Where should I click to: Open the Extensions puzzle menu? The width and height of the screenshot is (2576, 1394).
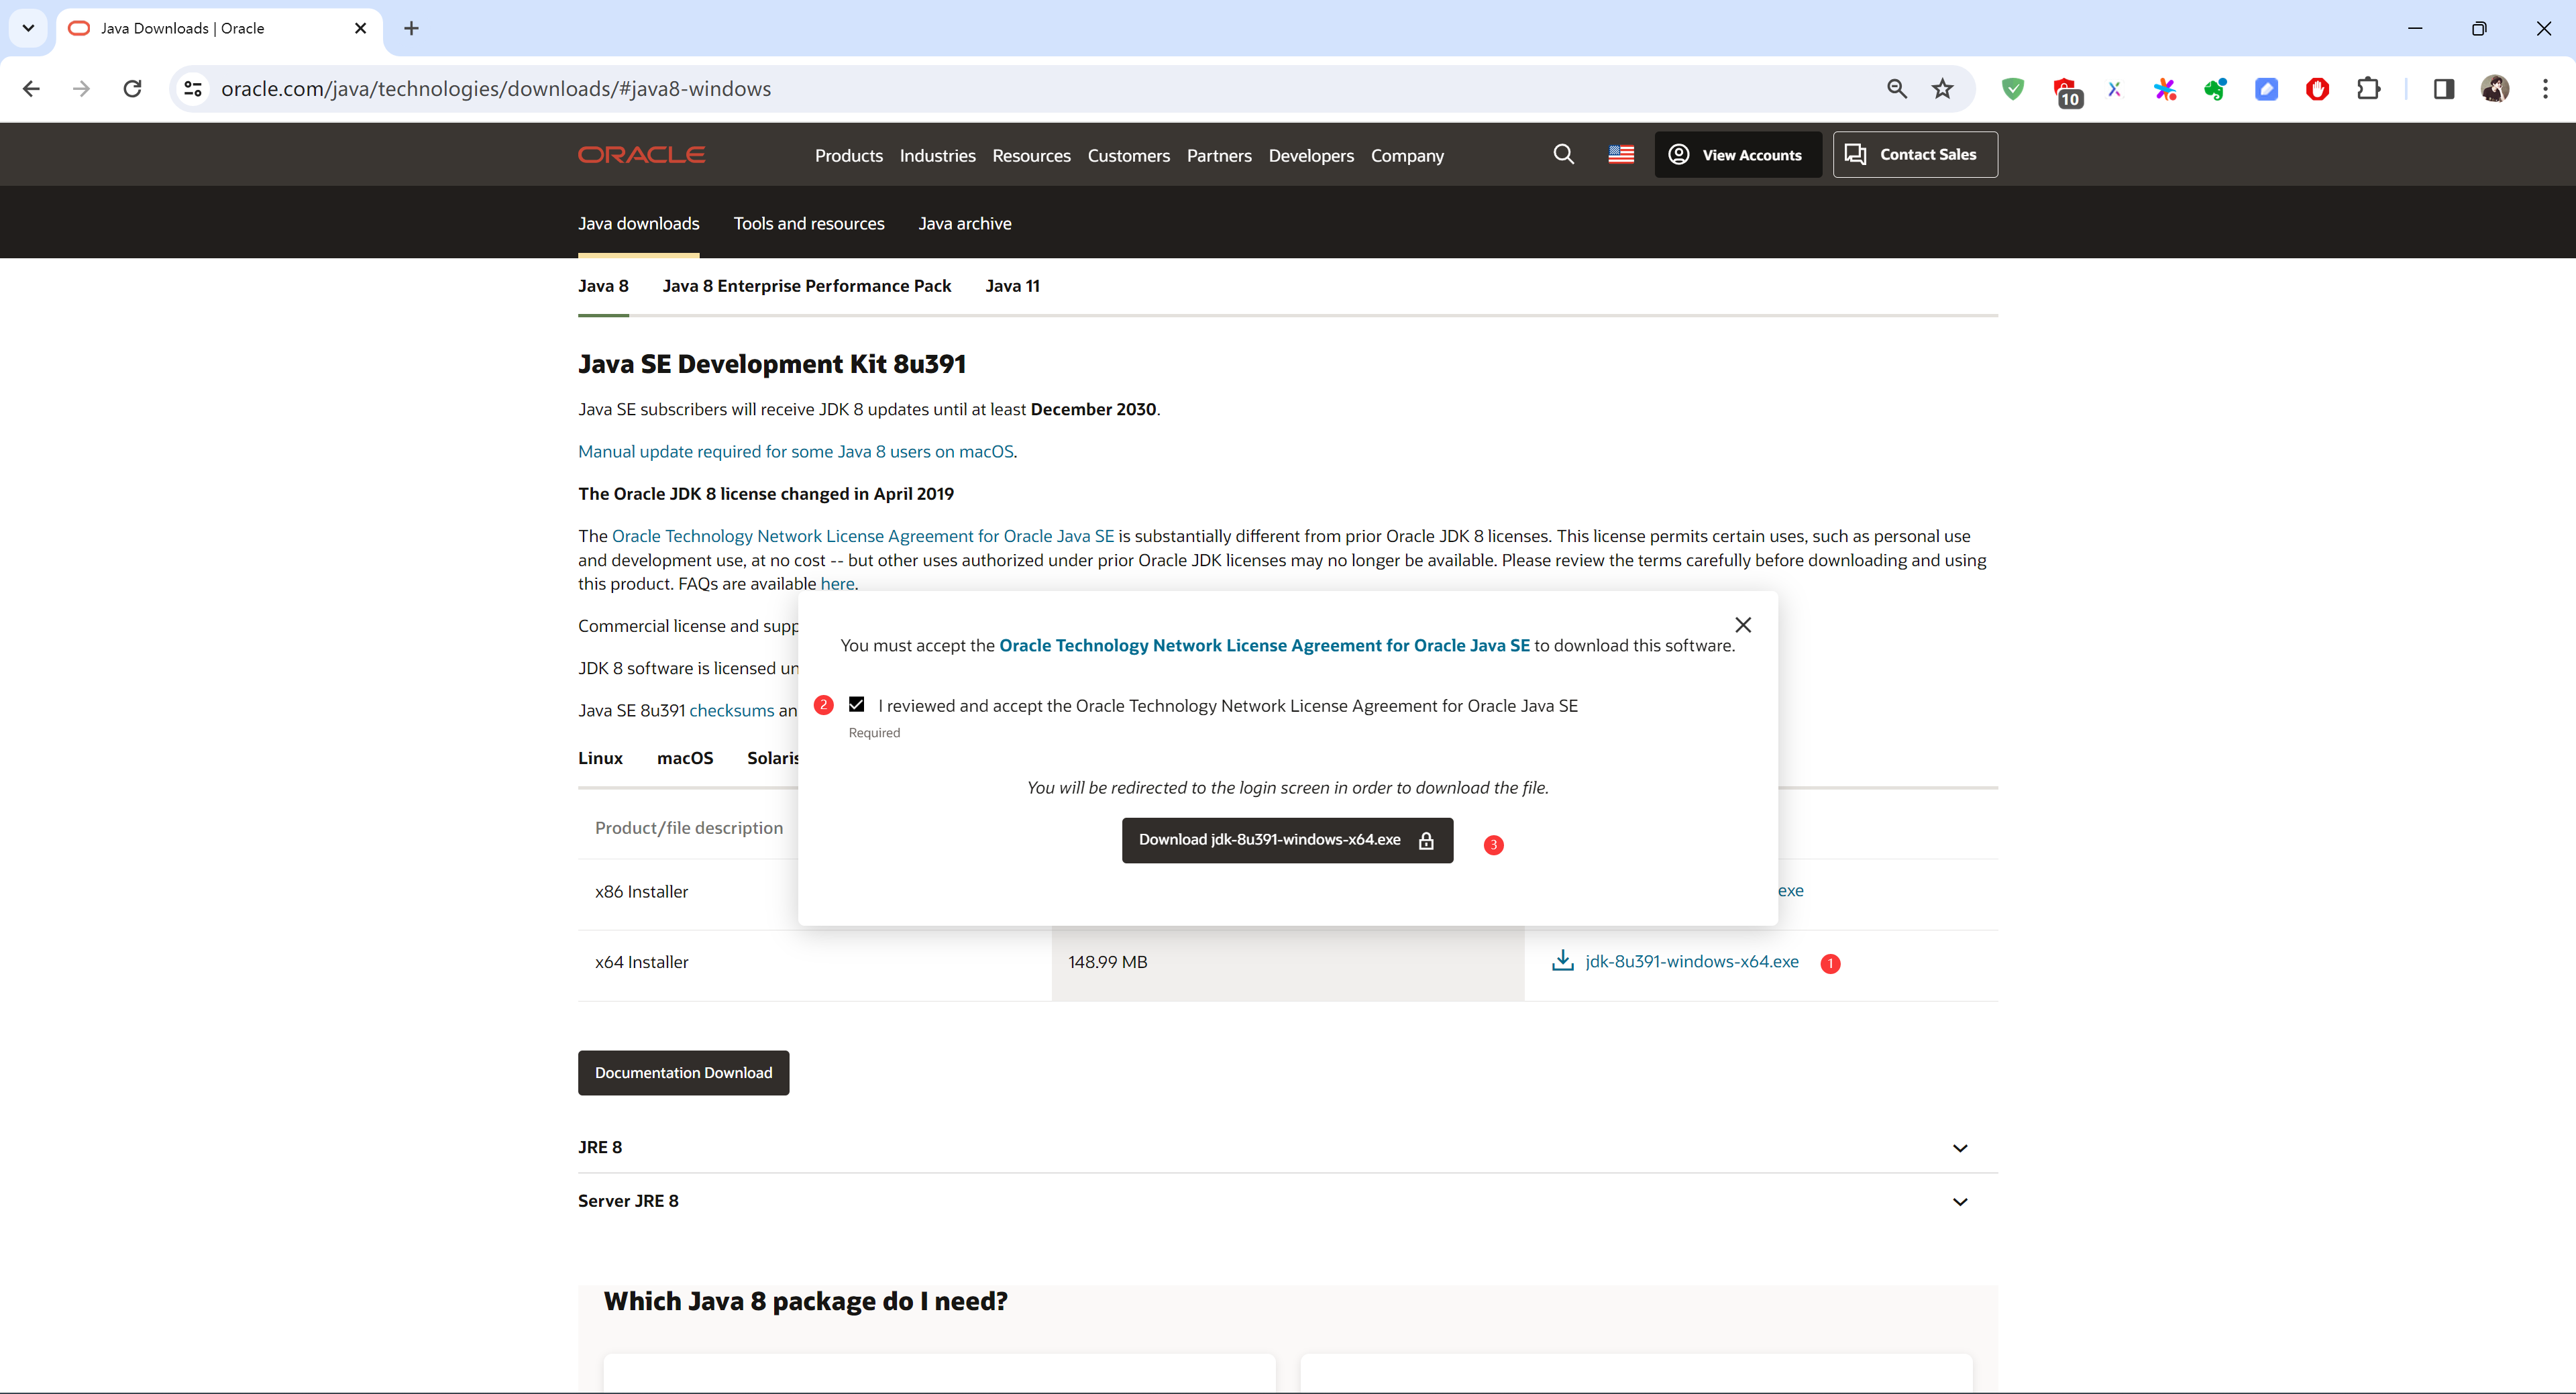2368,89
